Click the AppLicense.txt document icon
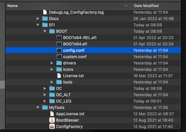Image resolution: width=186 pixels, height=132 pixels. (x=52, y=114)
